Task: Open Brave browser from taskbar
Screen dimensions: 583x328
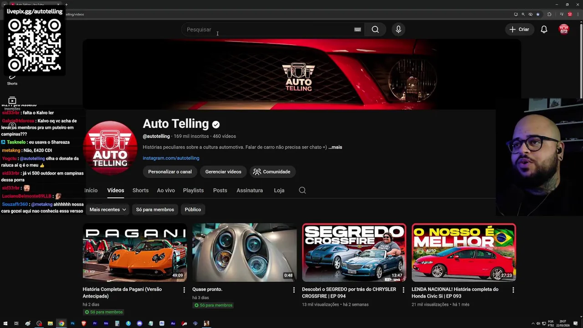Action: click(x=84, y=323)
